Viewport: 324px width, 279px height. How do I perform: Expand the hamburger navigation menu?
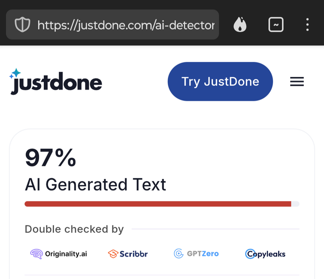click(x=297, y=82)
